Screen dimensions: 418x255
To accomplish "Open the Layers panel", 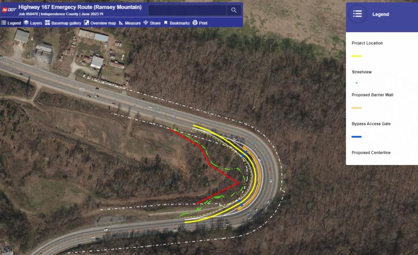I will [x=33, y=23].
